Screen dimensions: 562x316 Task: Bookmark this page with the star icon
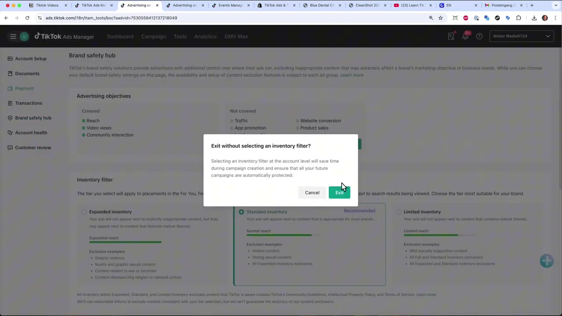pos(440,18)
